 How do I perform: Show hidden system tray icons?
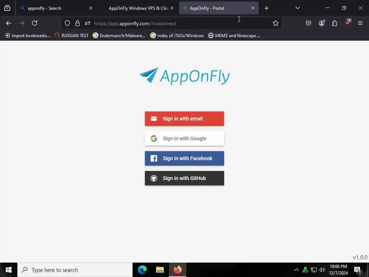click(x=297, y=270)
